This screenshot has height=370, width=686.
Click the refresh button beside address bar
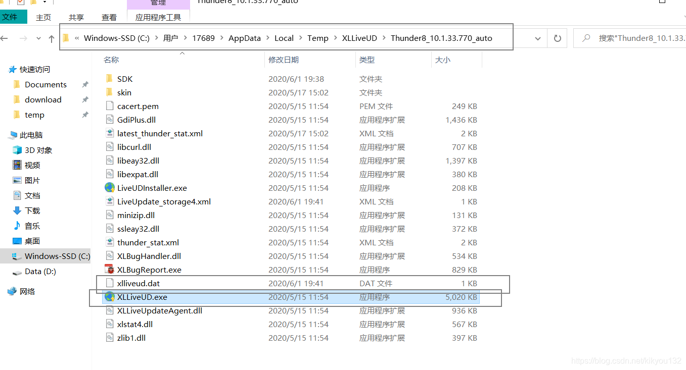557,38
